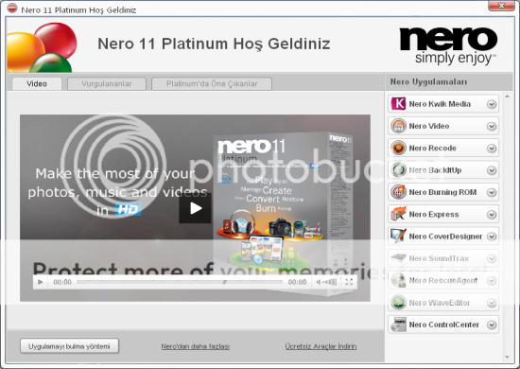
Task: Click the Nero CoverDesigner label text
Action: point(445,237)
